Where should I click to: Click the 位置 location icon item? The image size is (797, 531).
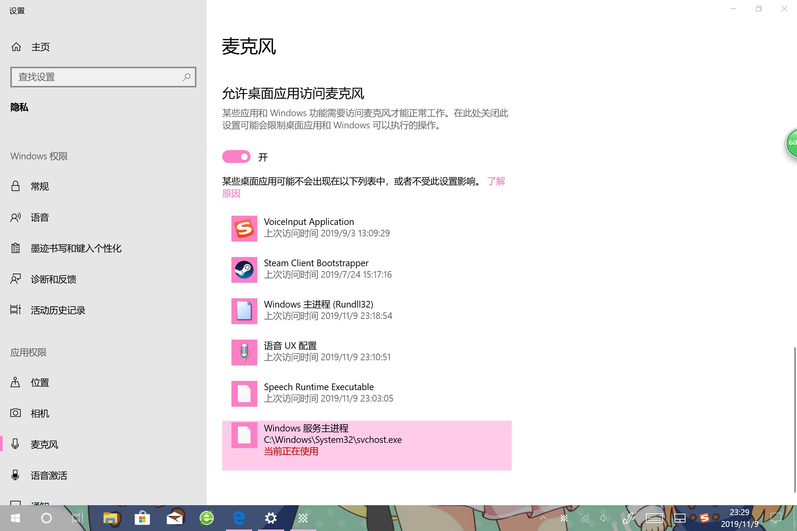pyautogui.click(x=16, y=382)
